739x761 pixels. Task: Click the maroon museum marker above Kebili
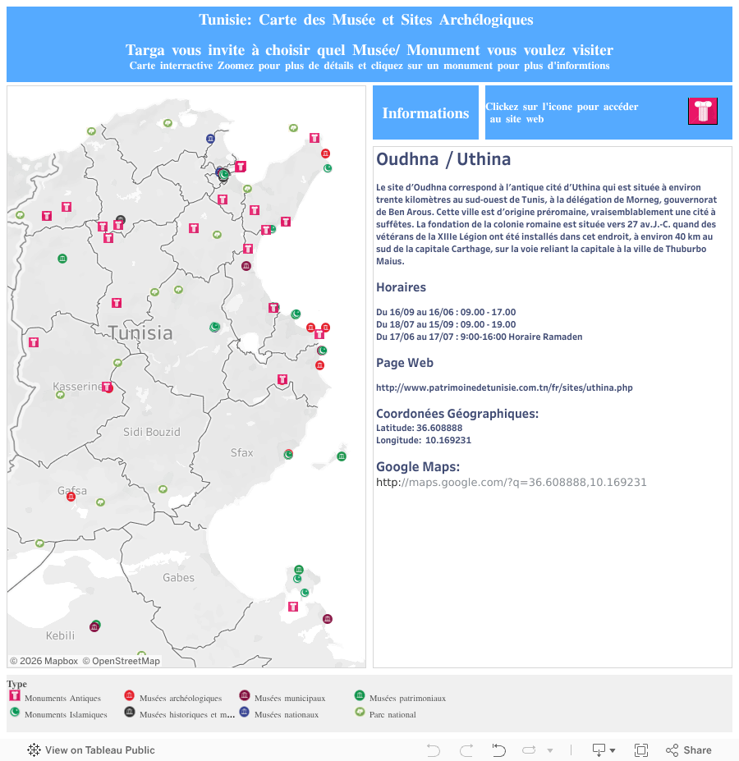point(94,627)
